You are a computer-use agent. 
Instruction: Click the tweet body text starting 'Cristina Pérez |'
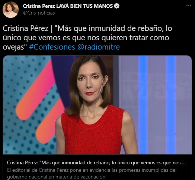coord(87,38)
